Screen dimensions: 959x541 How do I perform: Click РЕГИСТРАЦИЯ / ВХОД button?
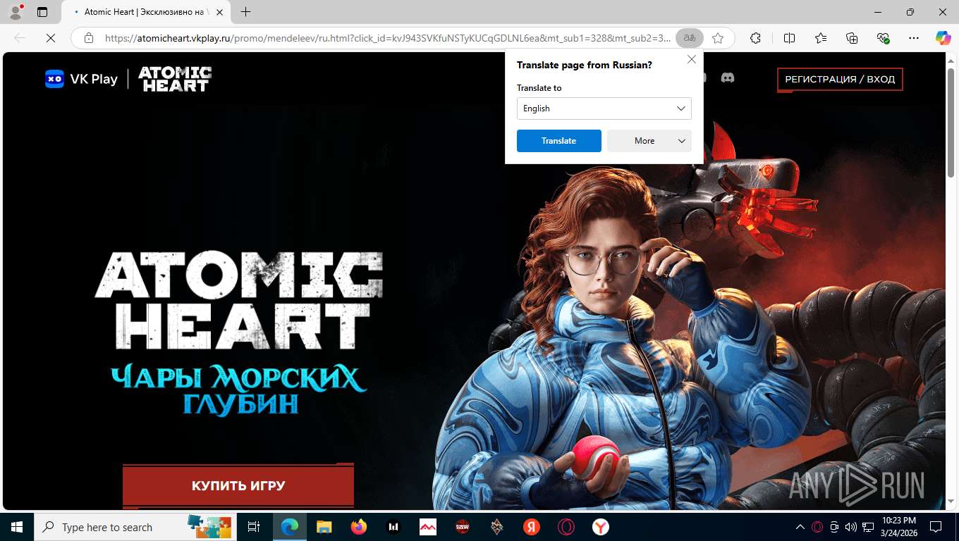tap(840, 80)
